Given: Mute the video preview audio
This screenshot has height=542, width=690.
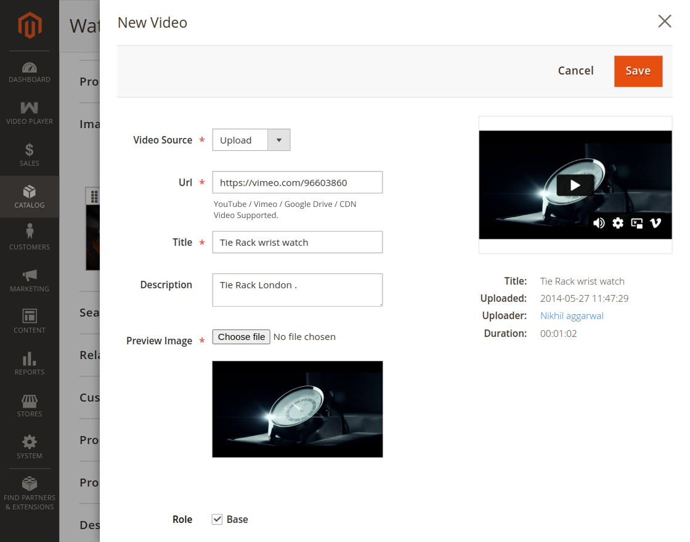Looking at the screenshot, I should pyautogui.click(x=599, y=223).
